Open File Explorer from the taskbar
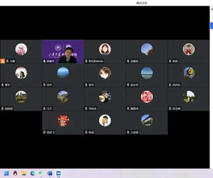The image size is (213, 178). 24,173
